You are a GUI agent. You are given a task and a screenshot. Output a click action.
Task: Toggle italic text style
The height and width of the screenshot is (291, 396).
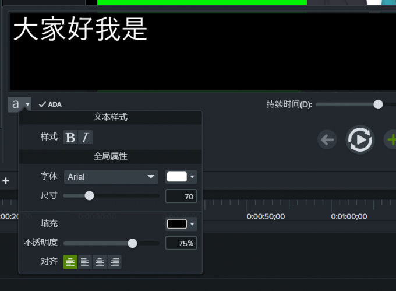[x=85, y=138]
